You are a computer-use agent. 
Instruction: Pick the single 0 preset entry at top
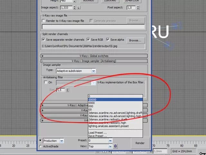(x=115, y=96)
